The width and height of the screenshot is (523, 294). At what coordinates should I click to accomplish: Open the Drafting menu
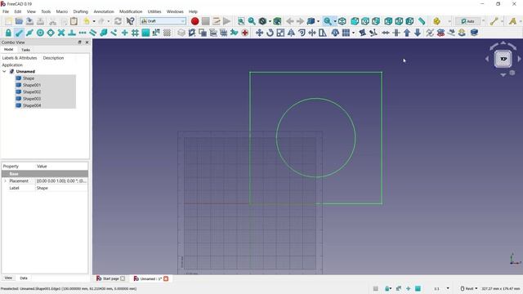pyautogui.click(x=80, y=11)
